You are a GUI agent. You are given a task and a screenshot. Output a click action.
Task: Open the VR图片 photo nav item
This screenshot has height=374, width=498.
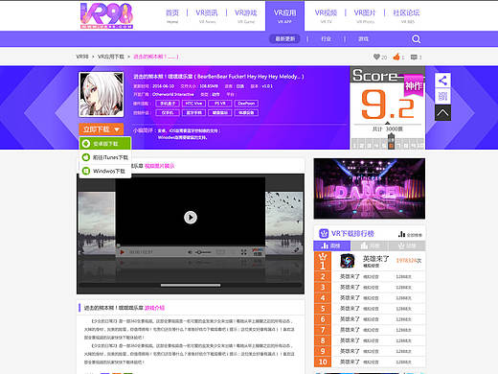tap(365, 15)
